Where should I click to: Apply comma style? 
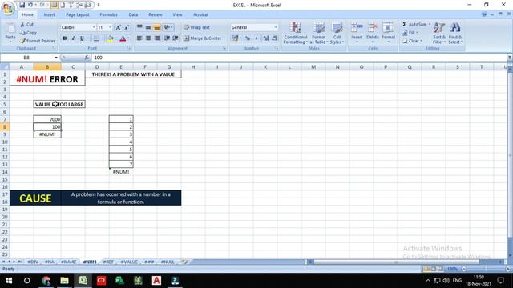[x=256, y=38]
